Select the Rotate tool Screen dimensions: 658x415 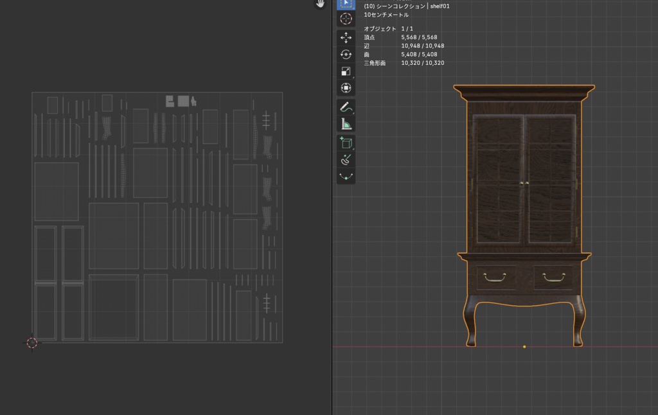[346, 55]
